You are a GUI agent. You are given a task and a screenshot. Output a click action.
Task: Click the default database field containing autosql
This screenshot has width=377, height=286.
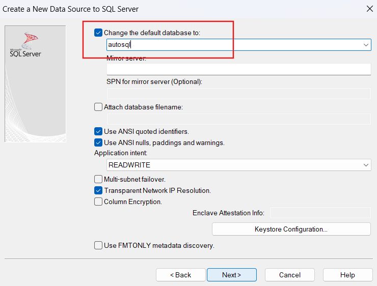239,45
